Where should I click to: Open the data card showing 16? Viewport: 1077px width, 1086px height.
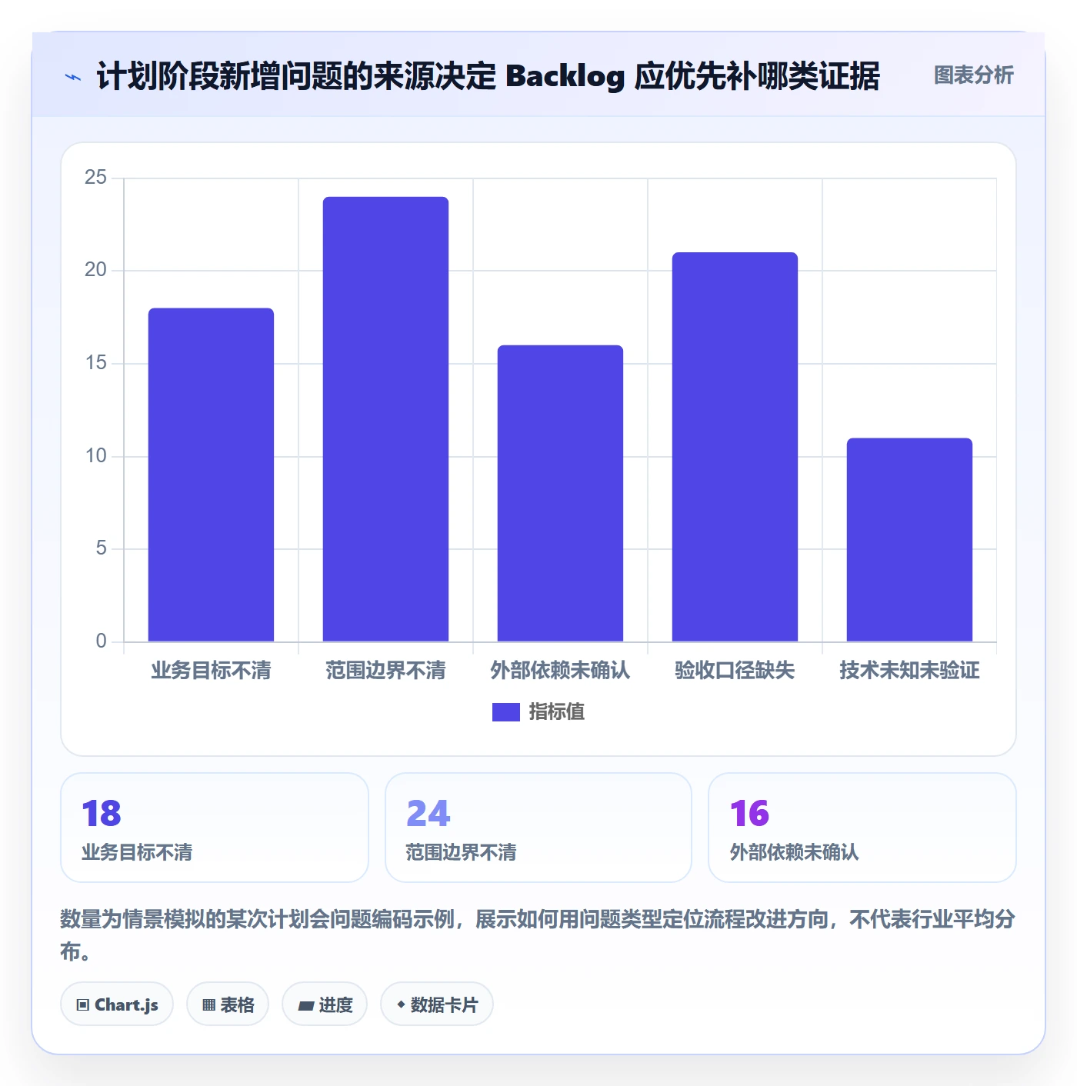point(862,828)
